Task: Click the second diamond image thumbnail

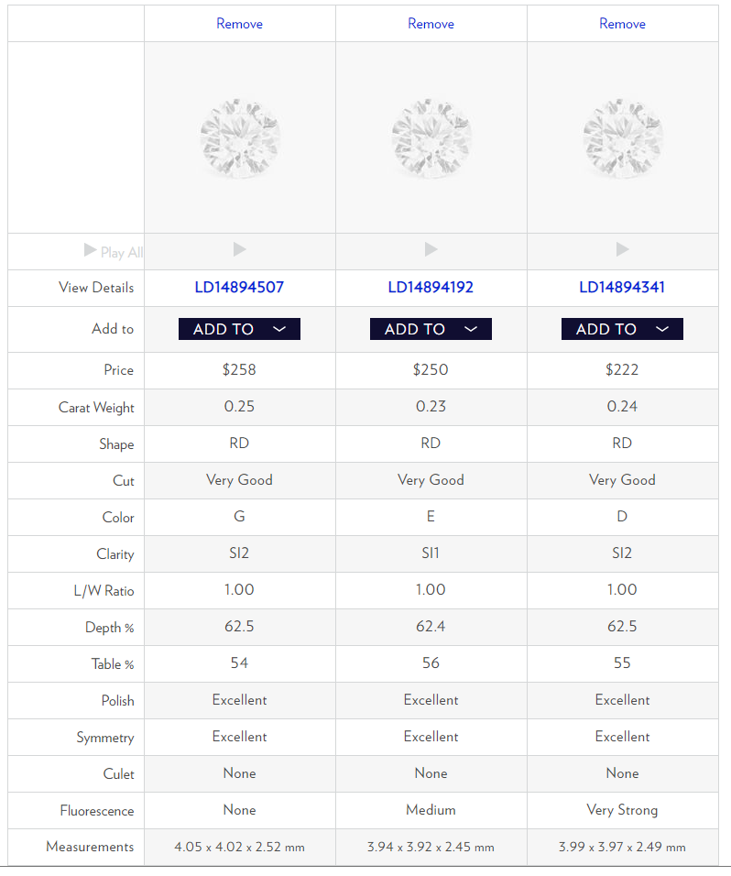Action: [x=431, y=138]
